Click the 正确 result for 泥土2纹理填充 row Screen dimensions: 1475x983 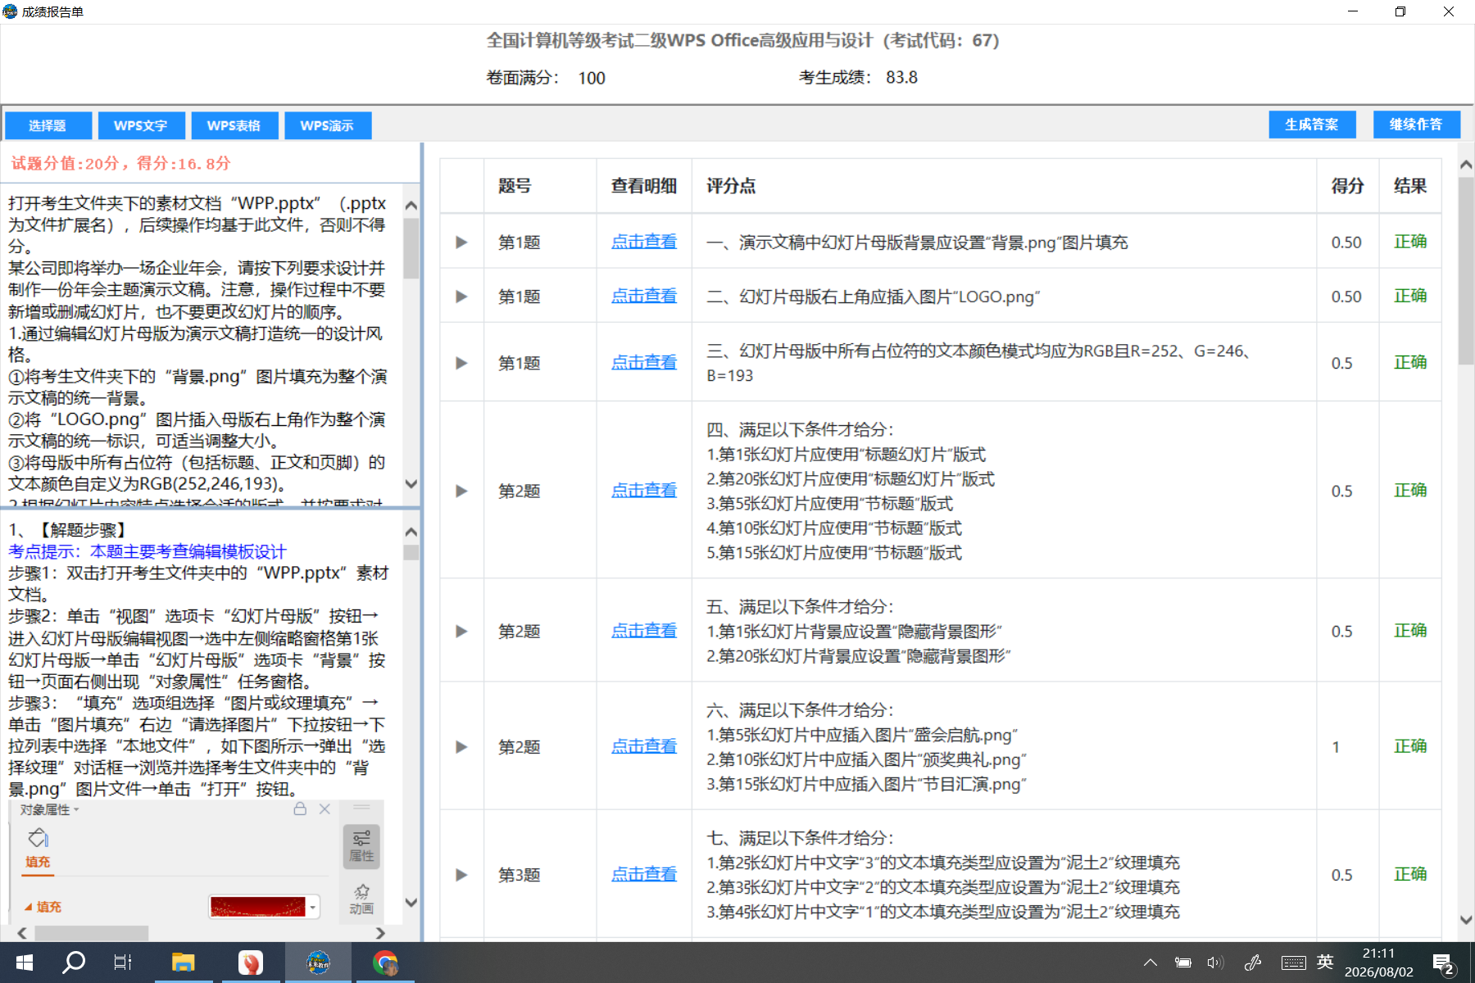(x=1410, y=874)
